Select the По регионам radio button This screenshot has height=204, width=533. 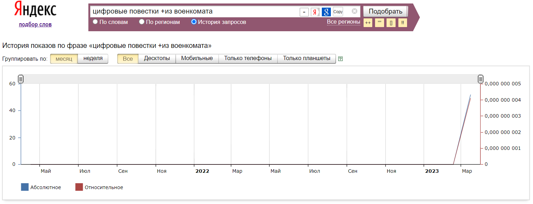[x=142, y=22]
